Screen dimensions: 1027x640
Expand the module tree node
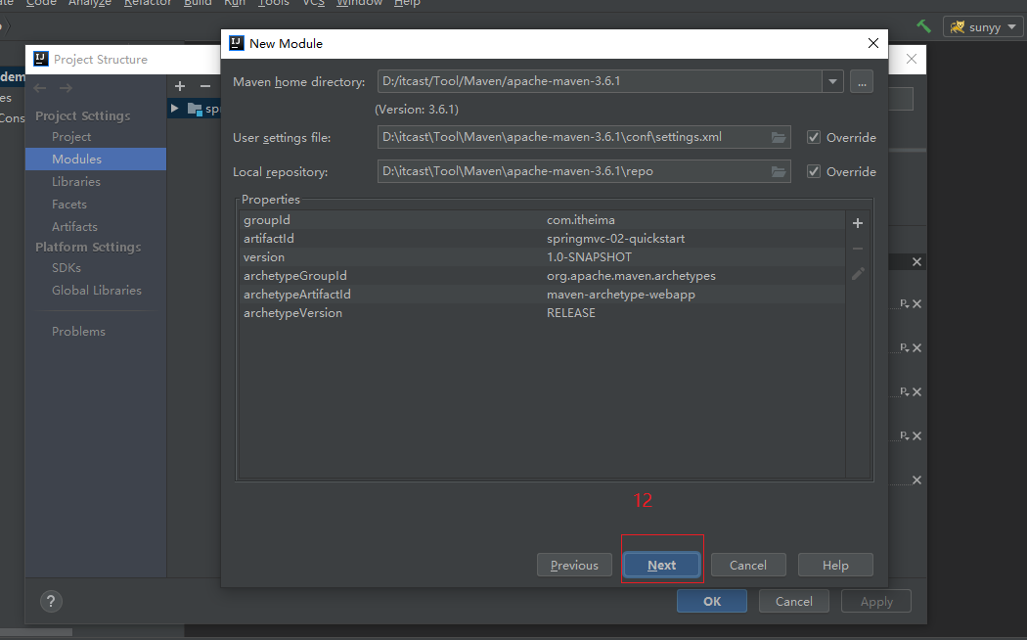click(x=174, y=109)
